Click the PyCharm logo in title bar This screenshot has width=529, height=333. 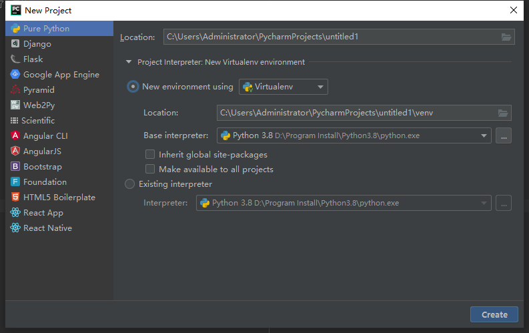[x=16, y=10]
